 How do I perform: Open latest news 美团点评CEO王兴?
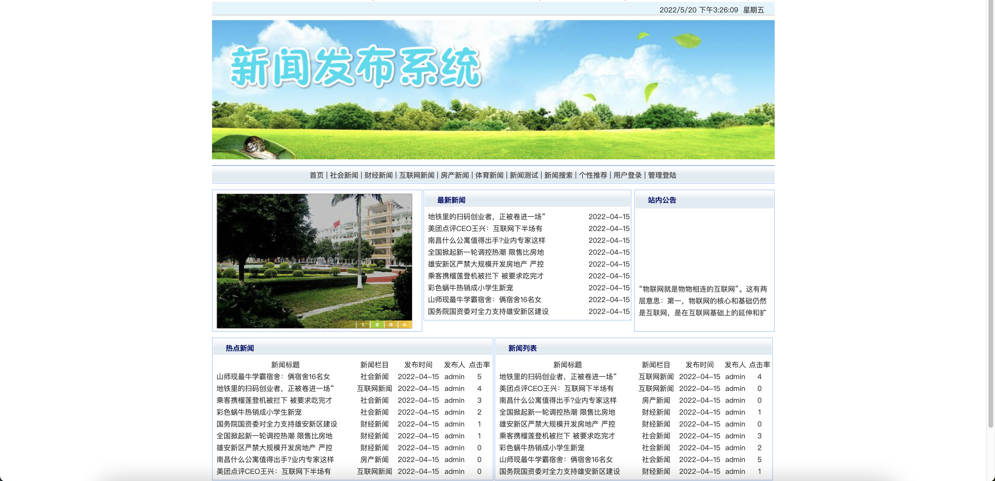(485, 229)
